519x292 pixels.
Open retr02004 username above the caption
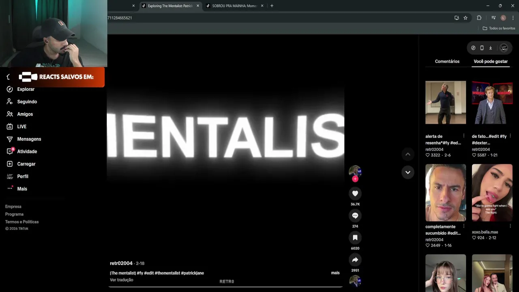pos(121,263)
